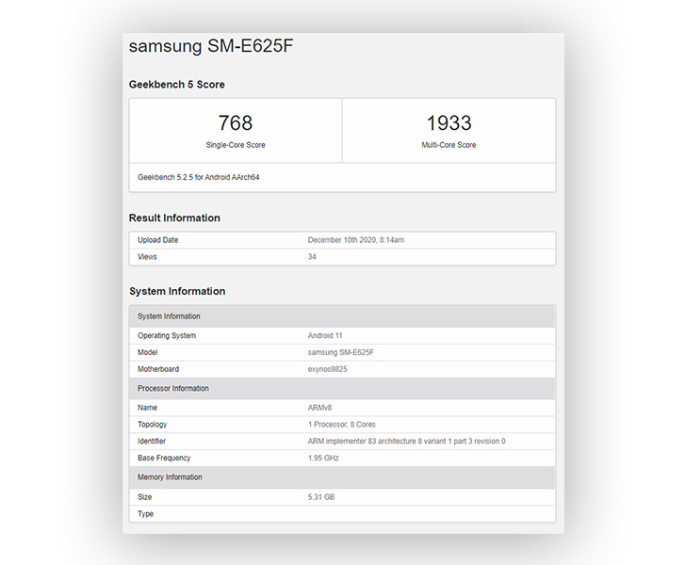This screenshot has width=686, height=565.
Task: Click the 'Memory Information' table header
Action: pyautogui.click(x=342, y=477)
